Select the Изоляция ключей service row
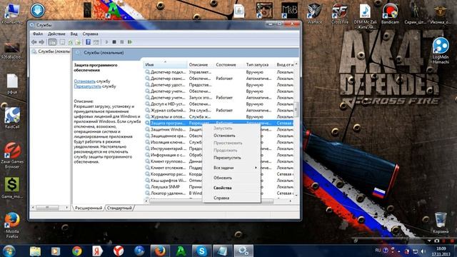 click(173, 142)
